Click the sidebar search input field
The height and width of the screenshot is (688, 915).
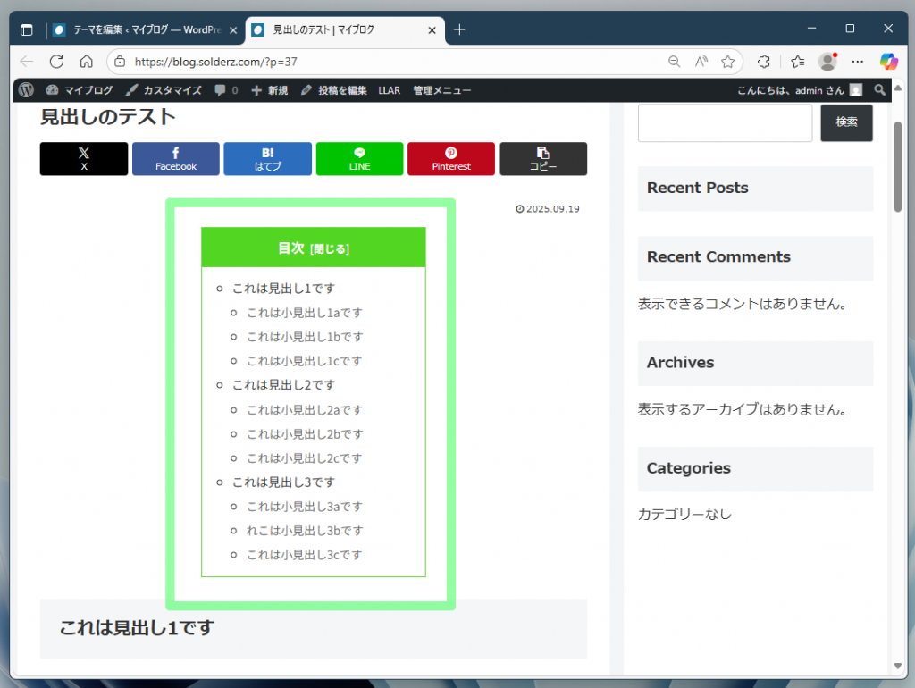[725, 122]
